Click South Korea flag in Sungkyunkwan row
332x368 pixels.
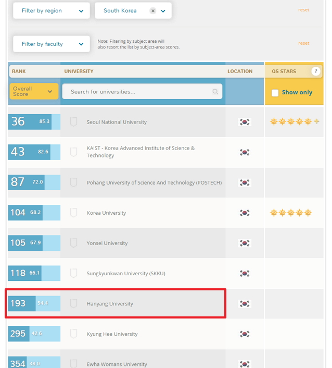[245, 274]
